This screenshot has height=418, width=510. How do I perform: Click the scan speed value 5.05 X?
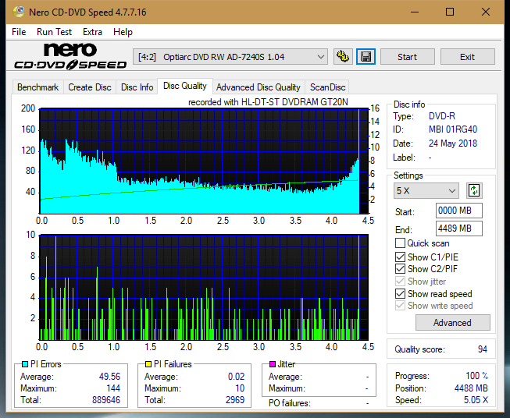coord(476,399)
